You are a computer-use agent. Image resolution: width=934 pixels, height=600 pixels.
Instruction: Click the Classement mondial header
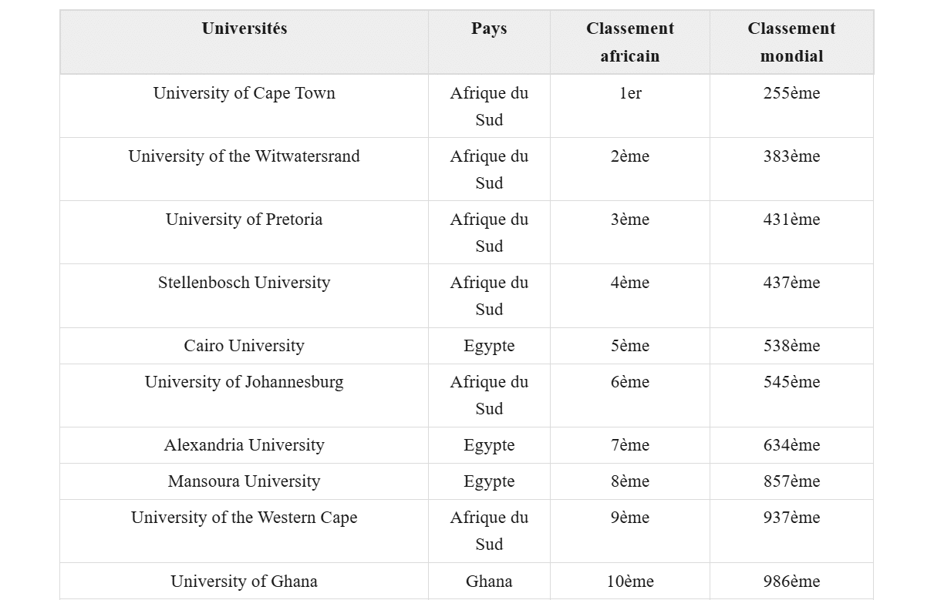[791, 42]
